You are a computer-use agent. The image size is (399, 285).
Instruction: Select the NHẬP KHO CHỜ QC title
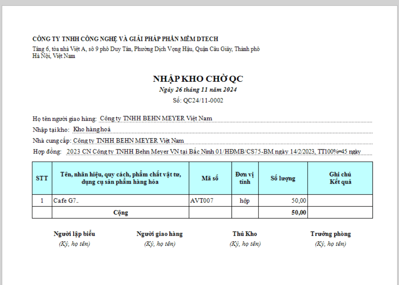click(198, 79)
